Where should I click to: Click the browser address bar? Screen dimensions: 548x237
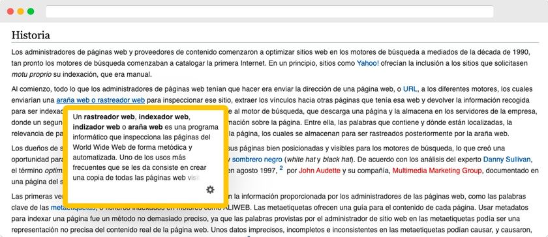coord(269,12)
